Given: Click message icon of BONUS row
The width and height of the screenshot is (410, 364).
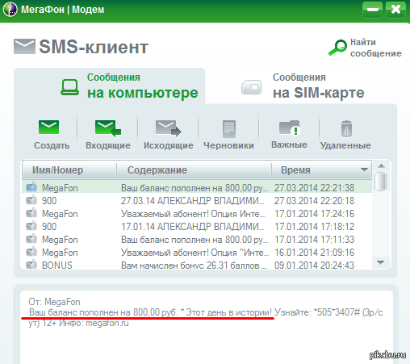Looking at the screenshot, I should 31,265.
